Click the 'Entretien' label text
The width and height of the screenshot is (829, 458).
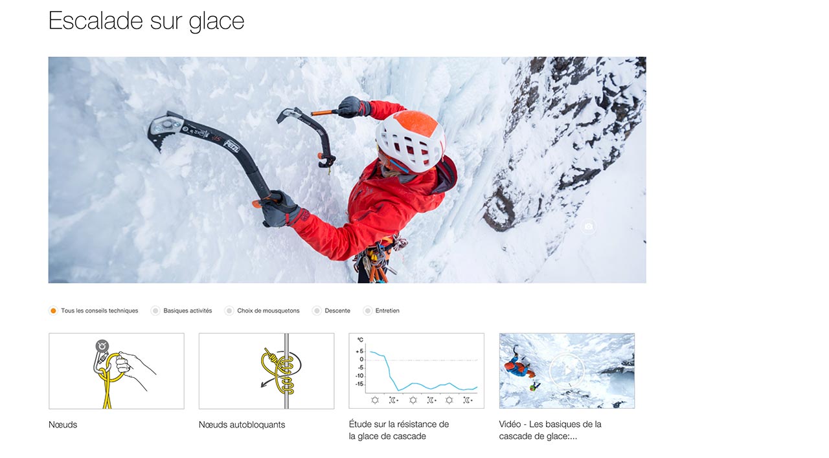click(387, 311)
